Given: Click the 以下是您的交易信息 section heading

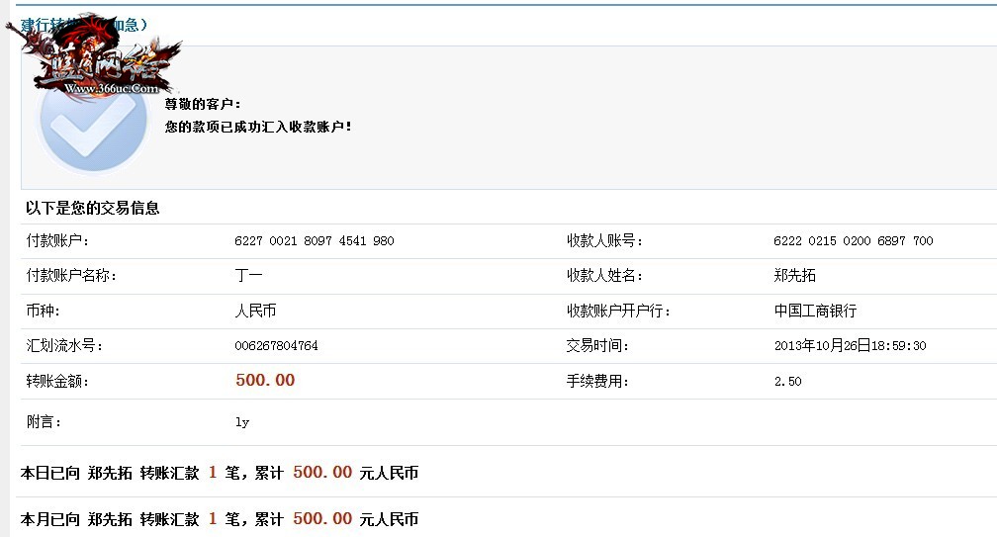Looking at the screenshot, I should [x=93, y=208].
